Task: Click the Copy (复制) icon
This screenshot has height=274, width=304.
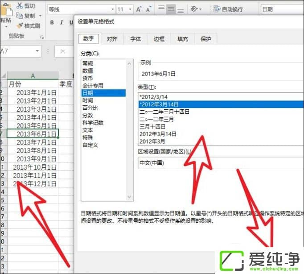Action: click(20, 16)
